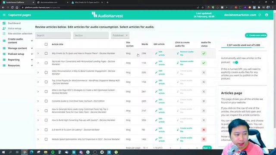
Task: Expand the Why Emails Go To Spam row
Action: pyautogui.click(x=38, y=53)
